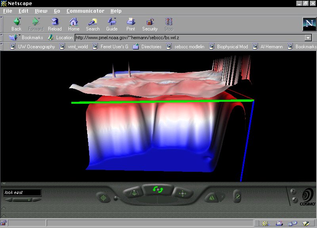Click the Back navigation button
This screenshot has width=317, height=228.
click(x=16, y=24)
